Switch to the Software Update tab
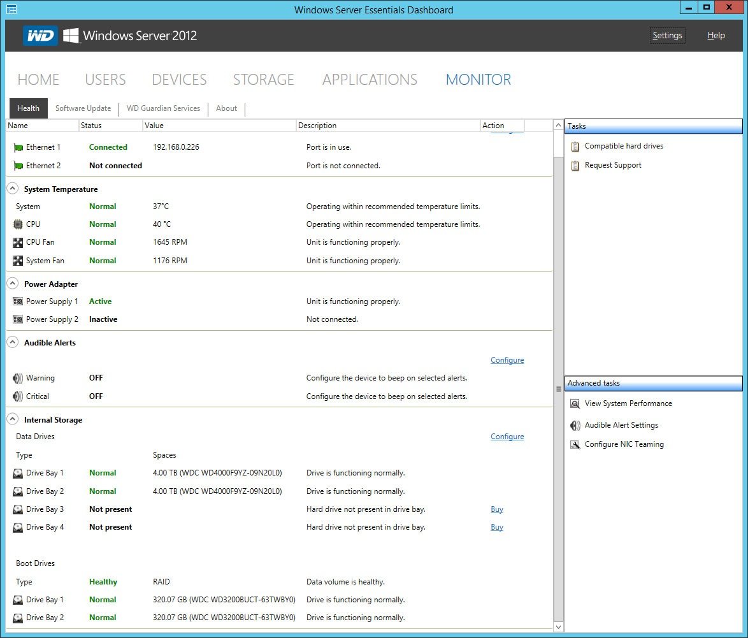The width and height of the screenshot is (748, 638). [83, 108]
